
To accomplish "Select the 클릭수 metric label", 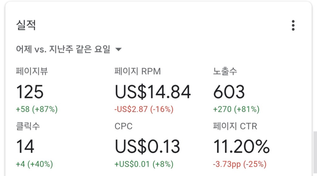I will click(x=28, y=126).
